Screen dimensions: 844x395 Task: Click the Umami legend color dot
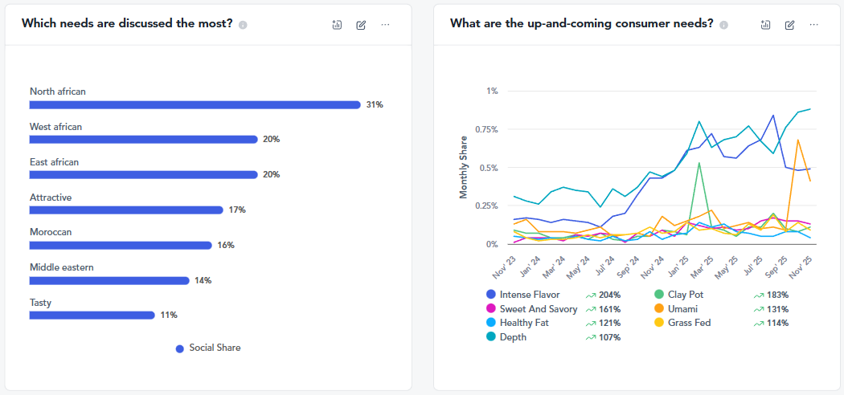(659, 309)
